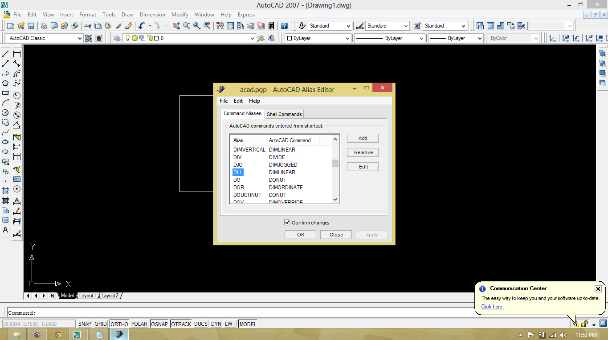608x340 pixels.
Task: Select the Linear Dimension tool
Action: coord(17,53)
